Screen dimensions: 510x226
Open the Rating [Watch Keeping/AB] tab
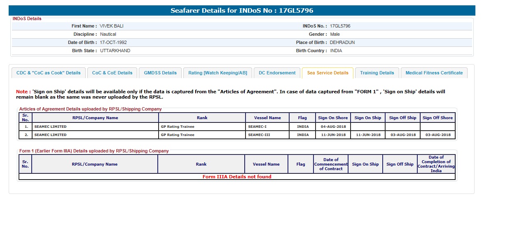218,73
